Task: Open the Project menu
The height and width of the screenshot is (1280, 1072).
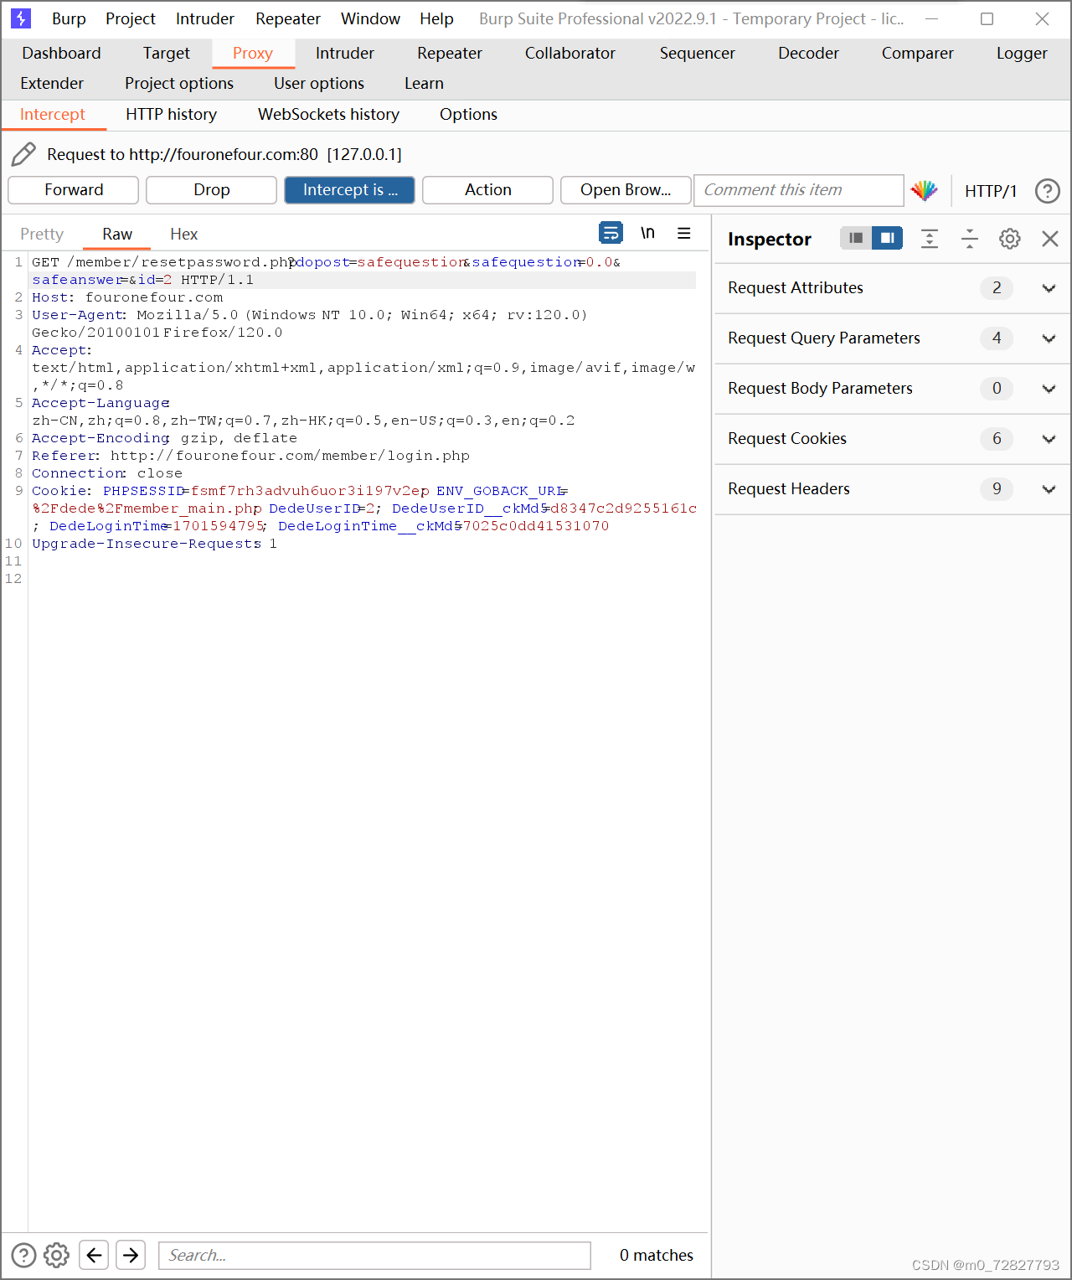Action: [131, 18]
